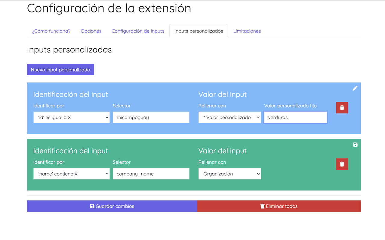Screen dimensions: 385x240
Task: Click 'Rellenar con' label in green card
Action: pyautogui.click(x=212, y=162)
